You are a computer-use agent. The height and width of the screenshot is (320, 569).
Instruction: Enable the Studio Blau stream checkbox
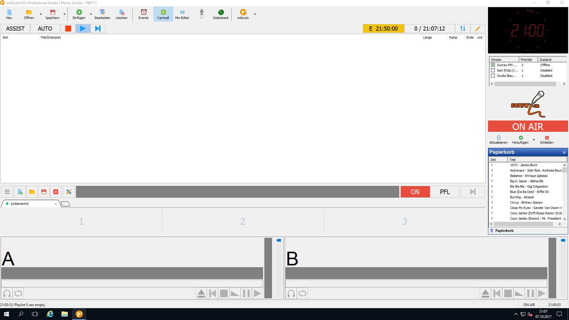pos(493,76)
